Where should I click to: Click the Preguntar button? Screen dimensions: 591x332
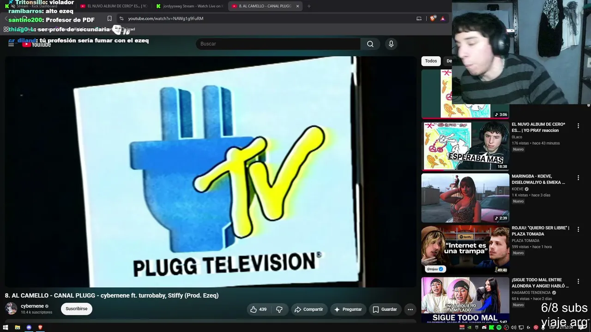[x=348, y=309]
